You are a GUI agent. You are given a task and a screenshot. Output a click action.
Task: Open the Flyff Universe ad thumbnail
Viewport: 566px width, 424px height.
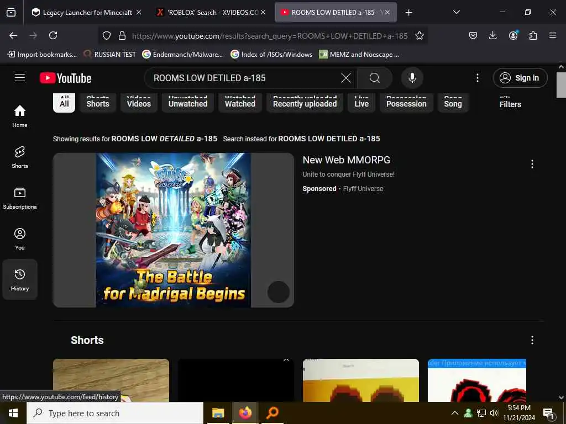pyautogui.click(x=173, y=230)
